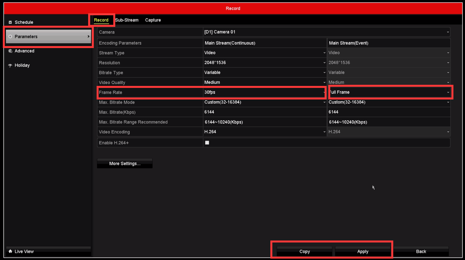
Task: Click the Holiday umbrella icon
Action: pos(10,65)
